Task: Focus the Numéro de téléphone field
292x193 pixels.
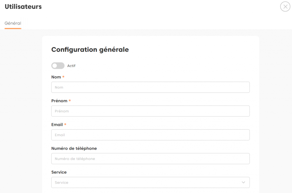Action: click(x=150, y=159)
